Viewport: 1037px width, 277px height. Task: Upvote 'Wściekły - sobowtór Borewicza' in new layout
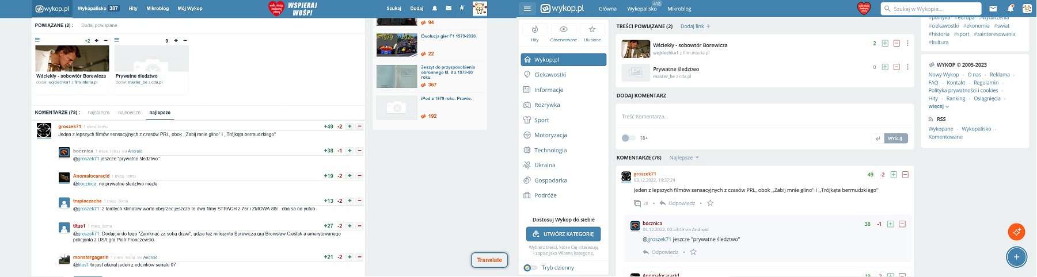pos(885,44)
